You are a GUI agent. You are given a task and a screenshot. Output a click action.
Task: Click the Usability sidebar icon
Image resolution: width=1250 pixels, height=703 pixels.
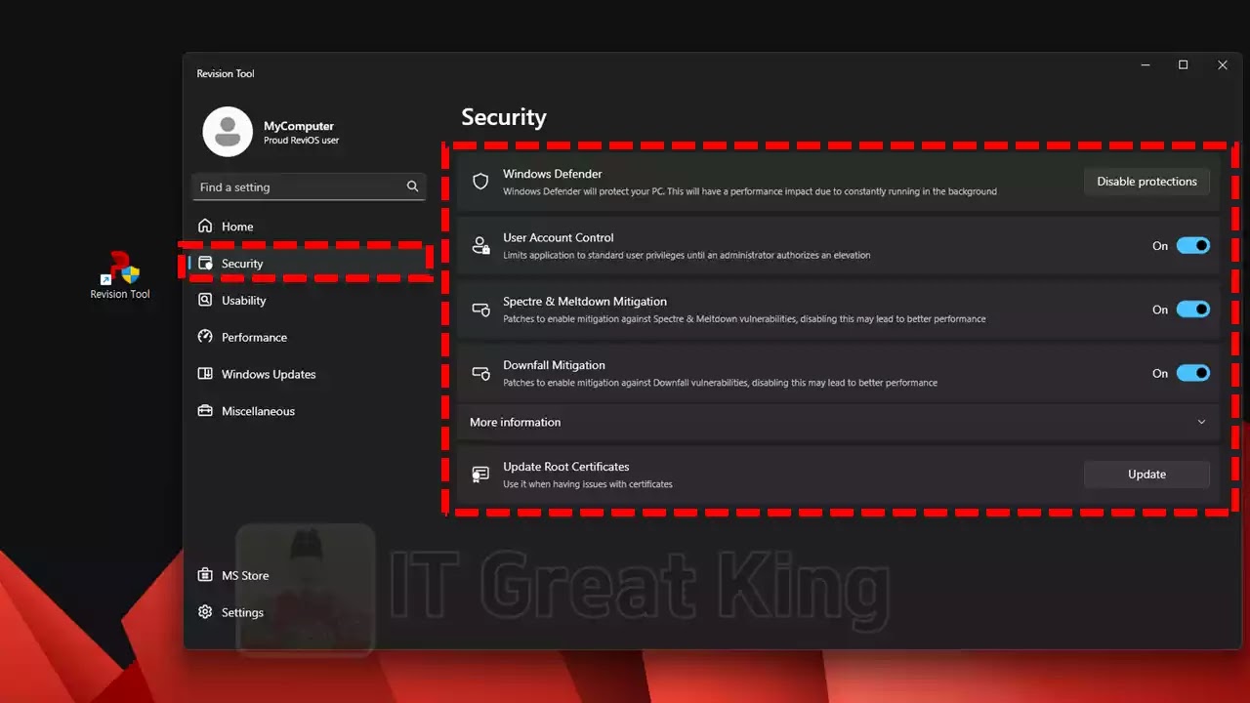pos(205,300)
